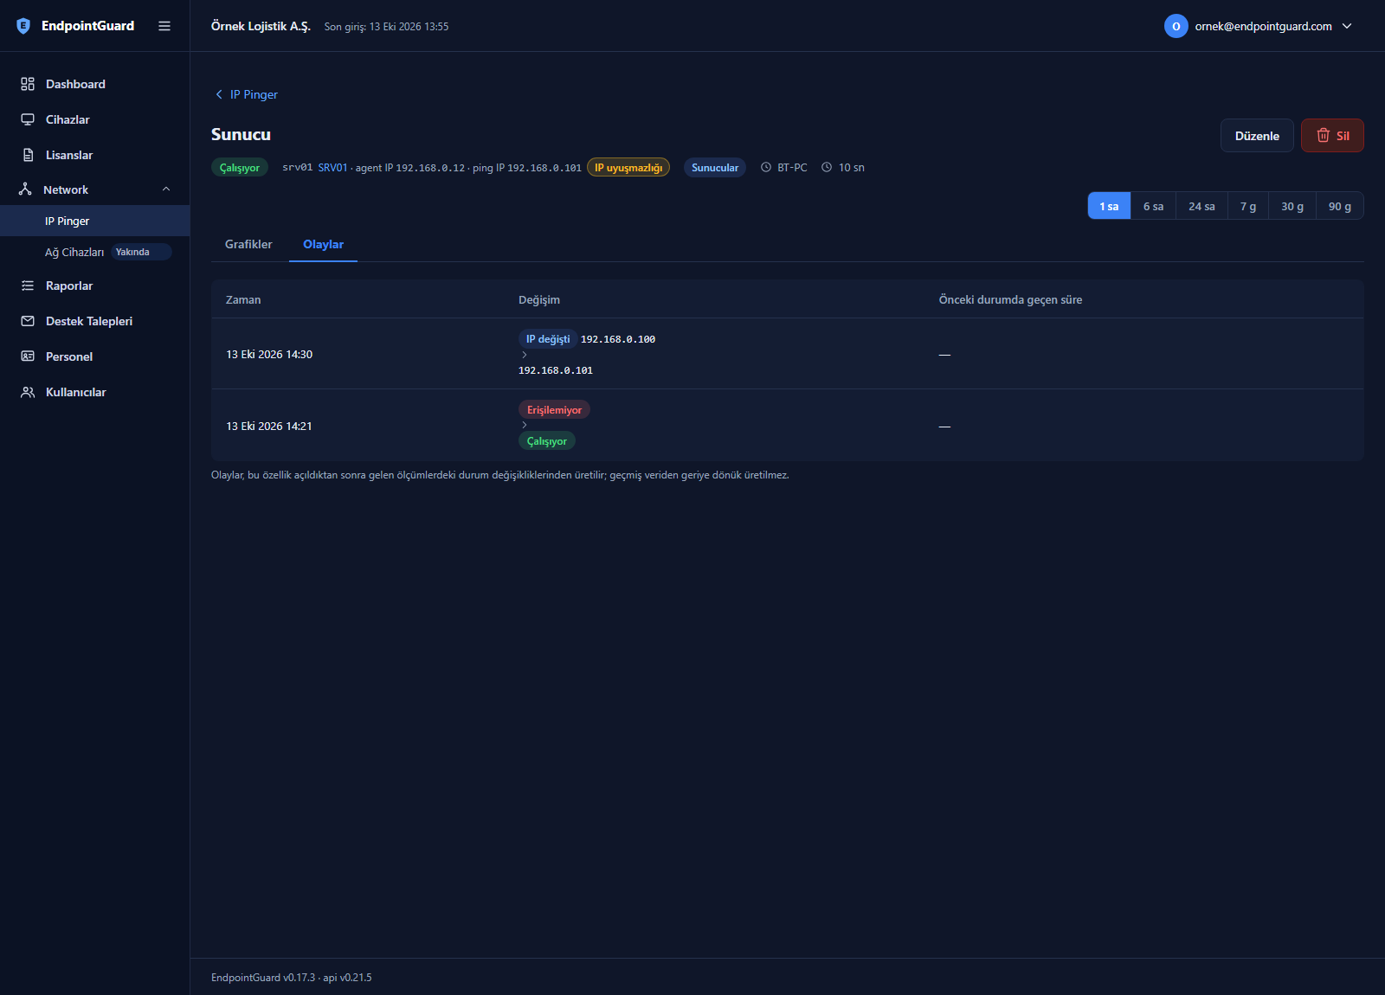This screenshot has width=1385, height=995.
Task: Open the SRV01 device link
Action: pos(332,168)
